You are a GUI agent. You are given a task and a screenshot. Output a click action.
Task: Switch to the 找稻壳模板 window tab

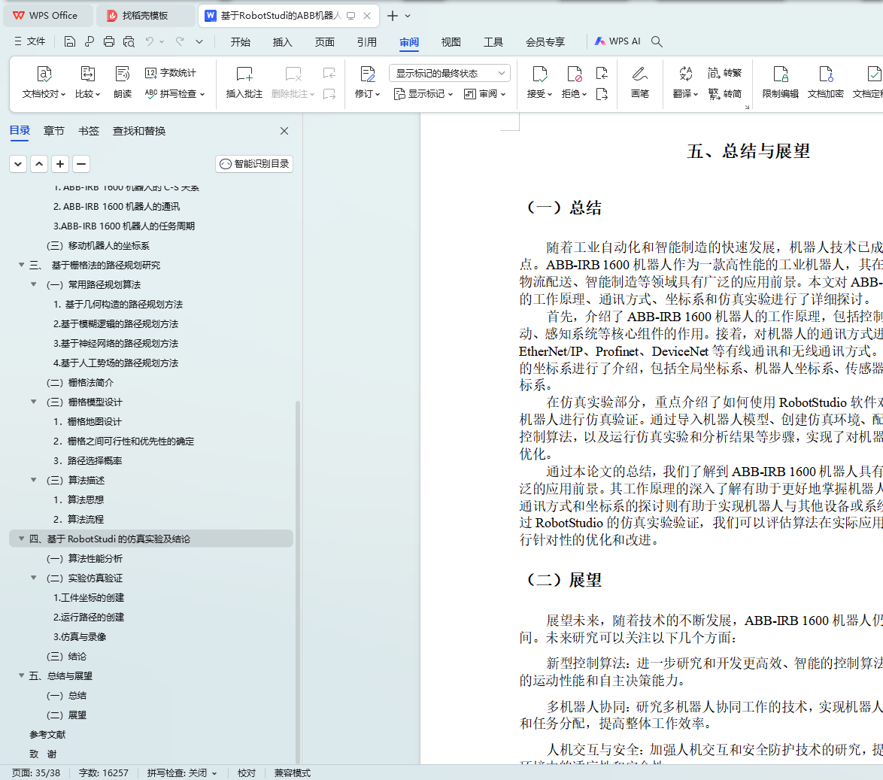click(x=145, y=16)
